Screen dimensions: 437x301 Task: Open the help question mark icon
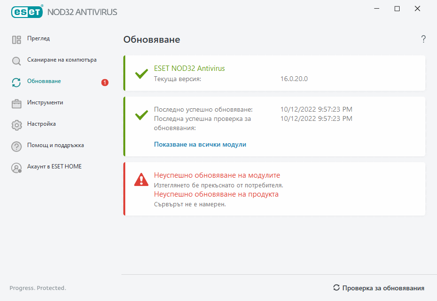pos(423,39)
